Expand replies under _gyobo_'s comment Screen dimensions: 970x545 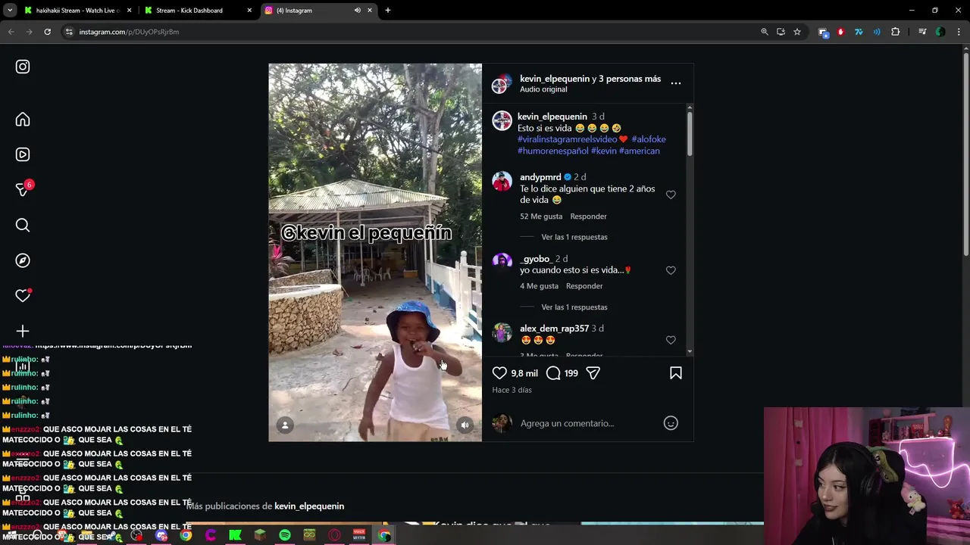pos(574,307)
